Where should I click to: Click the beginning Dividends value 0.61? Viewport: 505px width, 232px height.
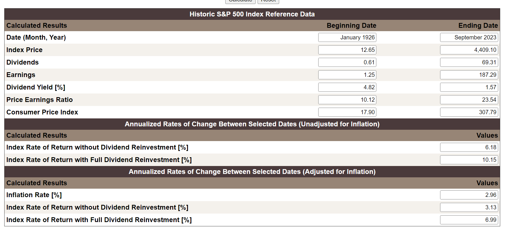tap(347, 62)
